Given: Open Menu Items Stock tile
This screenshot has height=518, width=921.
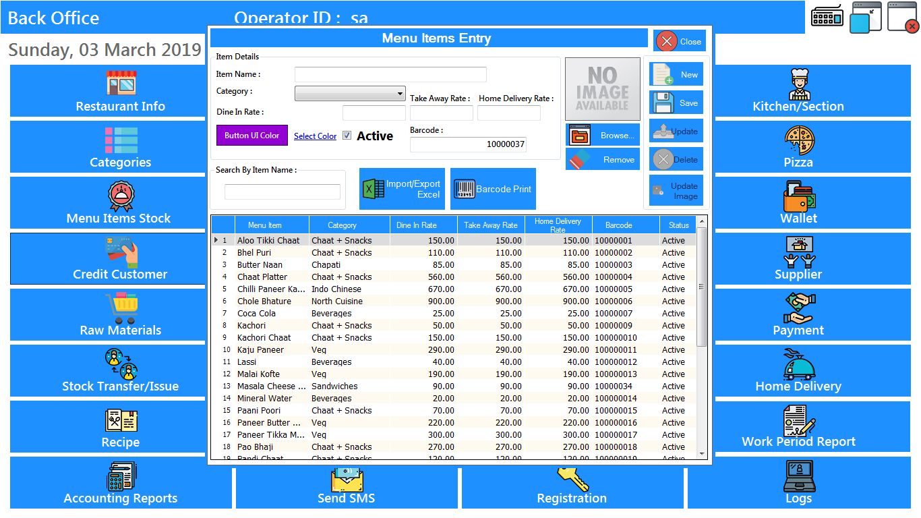Looking at the screenshot, I should [x=108, y=203].
